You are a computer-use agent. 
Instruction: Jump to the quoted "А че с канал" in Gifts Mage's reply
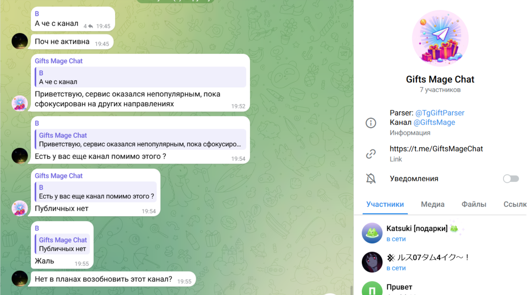[141, 77]
